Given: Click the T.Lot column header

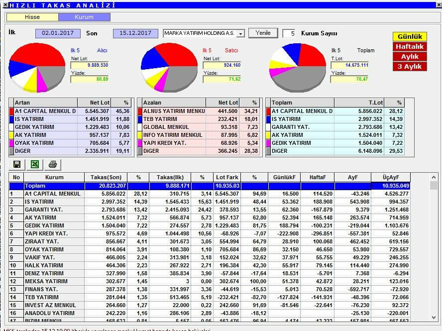Looking at the screenshot, I should [x=359, y=103].
